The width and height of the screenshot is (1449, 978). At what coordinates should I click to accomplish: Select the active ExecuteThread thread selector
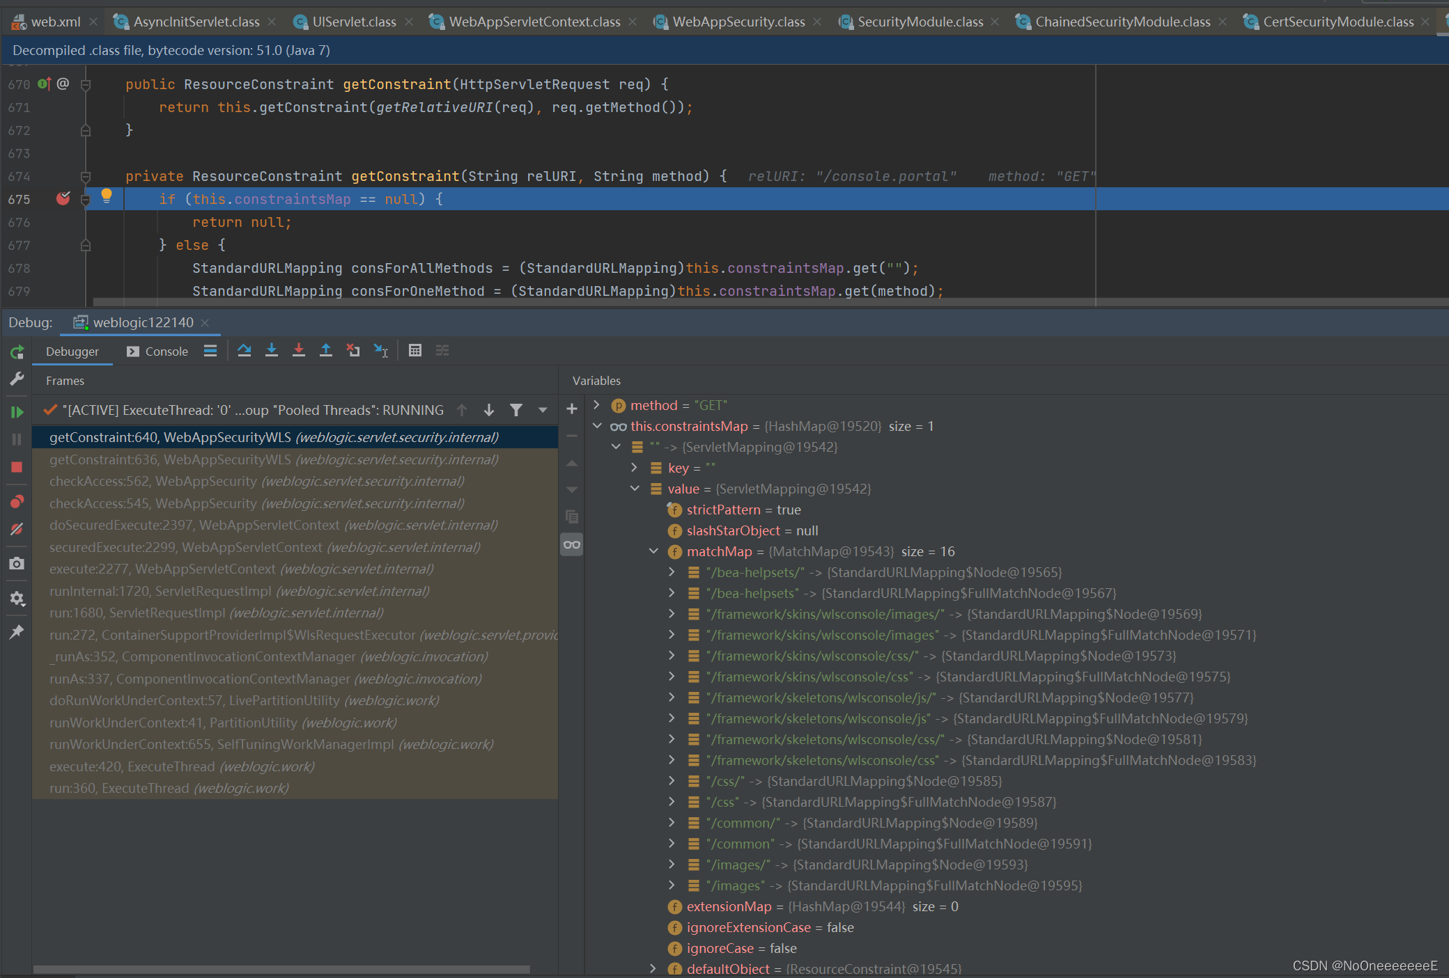[x=243, y=410]
